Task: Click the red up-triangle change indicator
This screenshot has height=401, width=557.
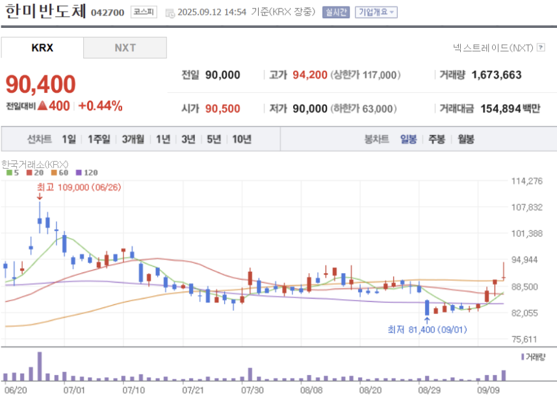Action: coord(42,105)
